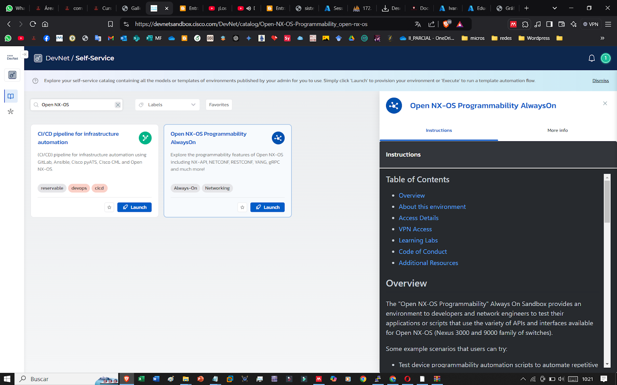This screenshot has width=617, height=385.
Task: Click the VPN button
Action: (x=591, y=24)
